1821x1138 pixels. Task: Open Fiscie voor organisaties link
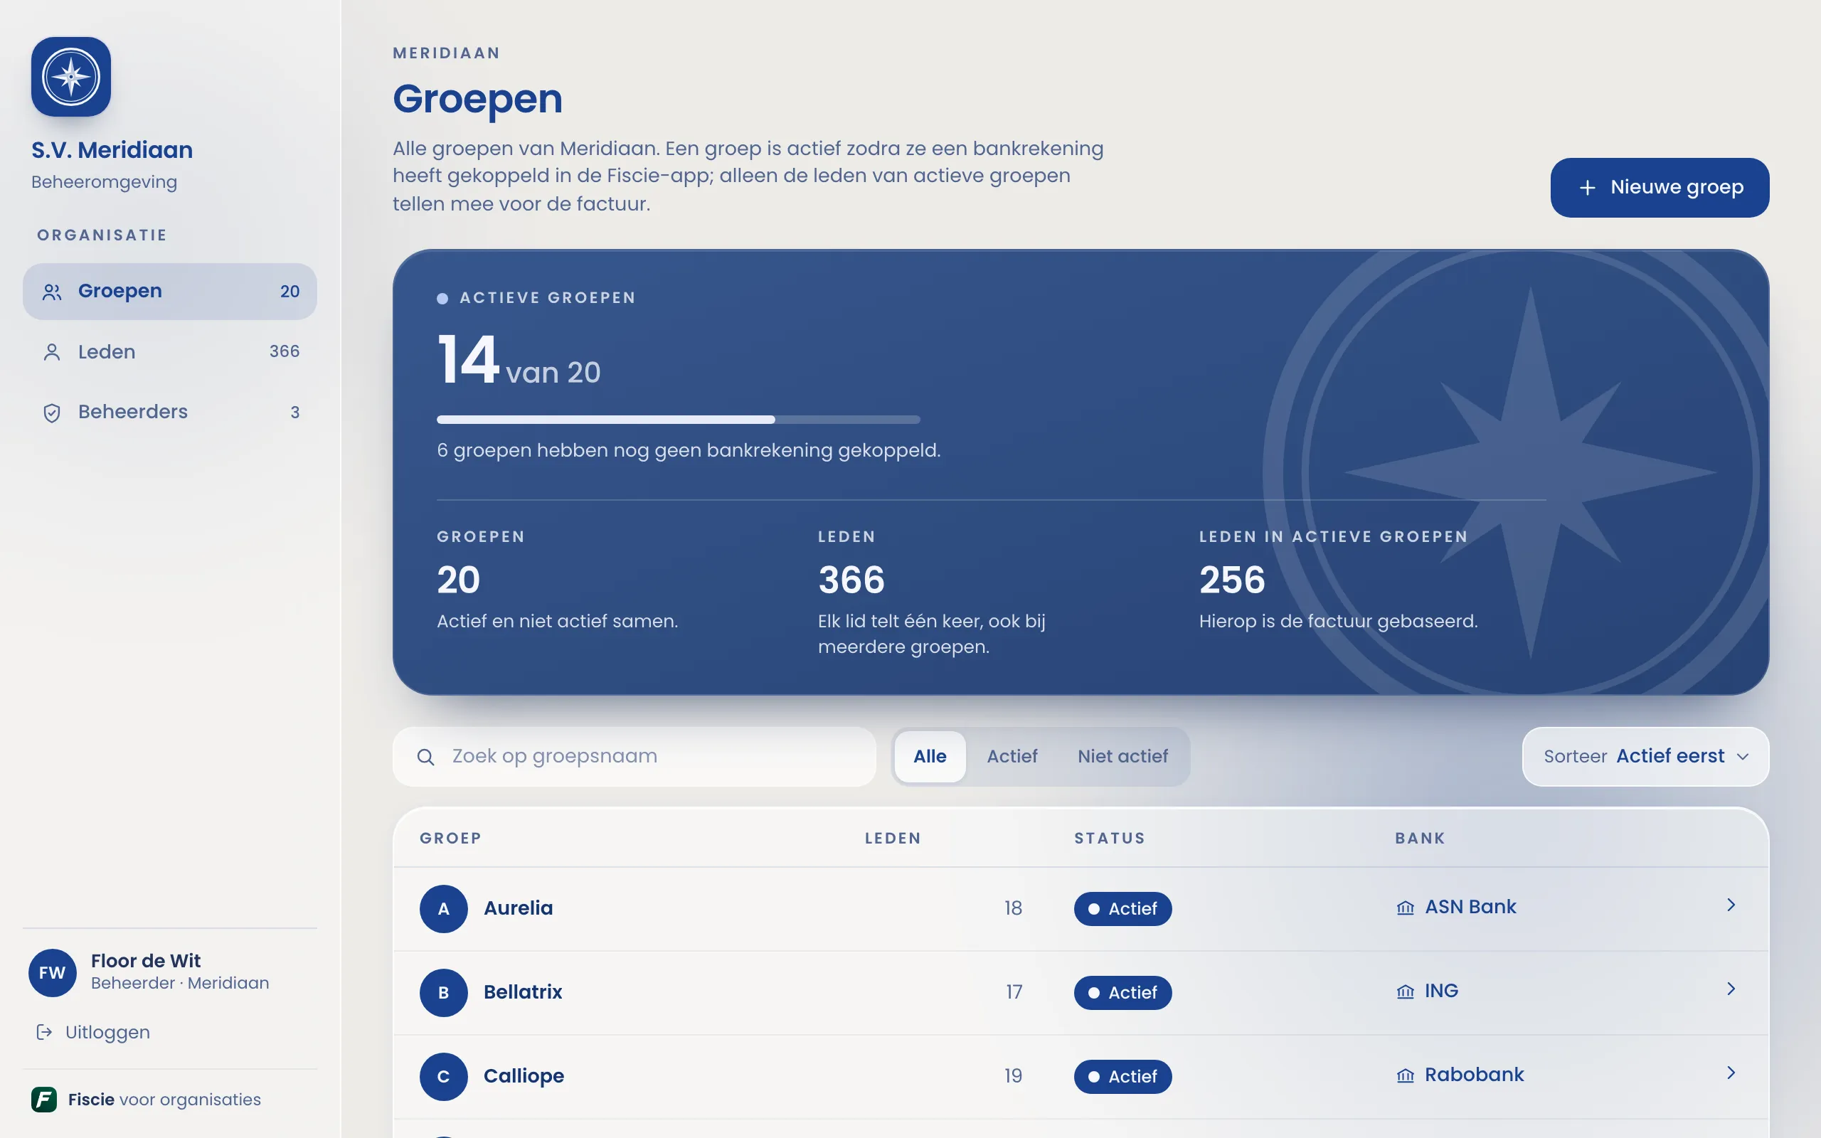tap(146, 1100)
